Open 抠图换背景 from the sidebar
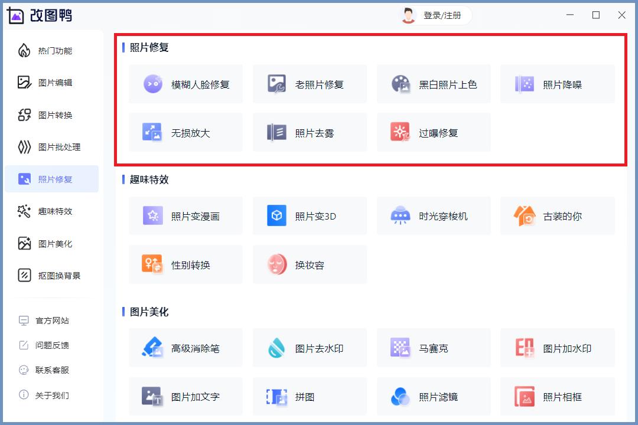638x425 pixels. tap(51, 275)
